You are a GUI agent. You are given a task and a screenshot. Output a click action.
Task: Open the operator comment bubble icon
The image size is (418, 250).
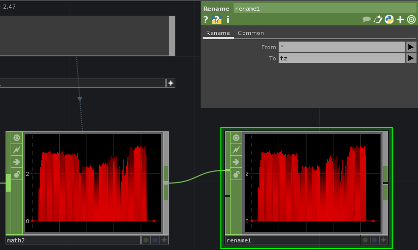coord(366,20)
